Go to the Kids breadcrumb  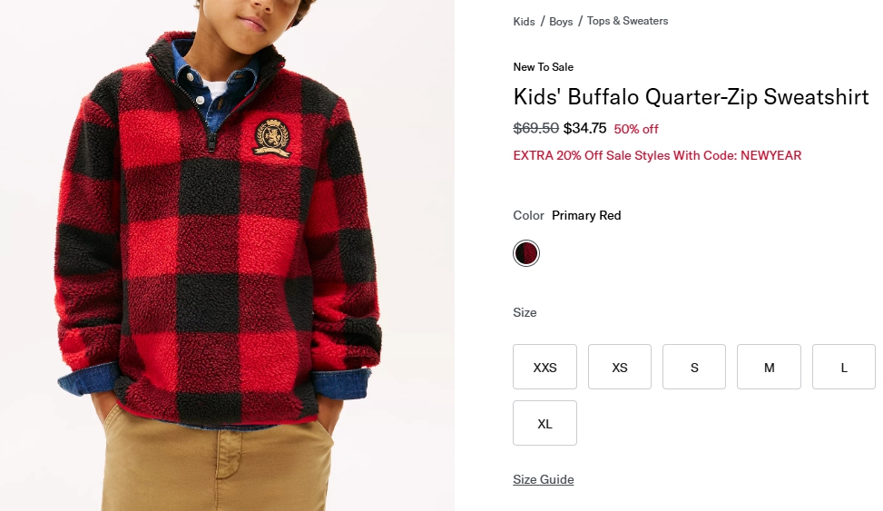coord(524,22)
